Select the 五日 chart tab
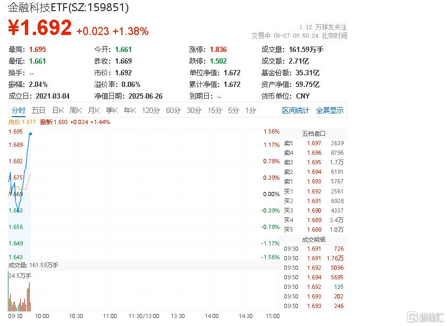447x326 pixels. click(38, 110)
